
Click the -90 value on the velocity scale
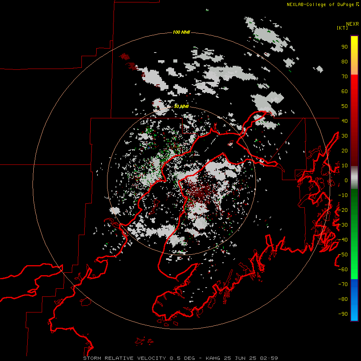pyautogui.click(x=343, y=314)
